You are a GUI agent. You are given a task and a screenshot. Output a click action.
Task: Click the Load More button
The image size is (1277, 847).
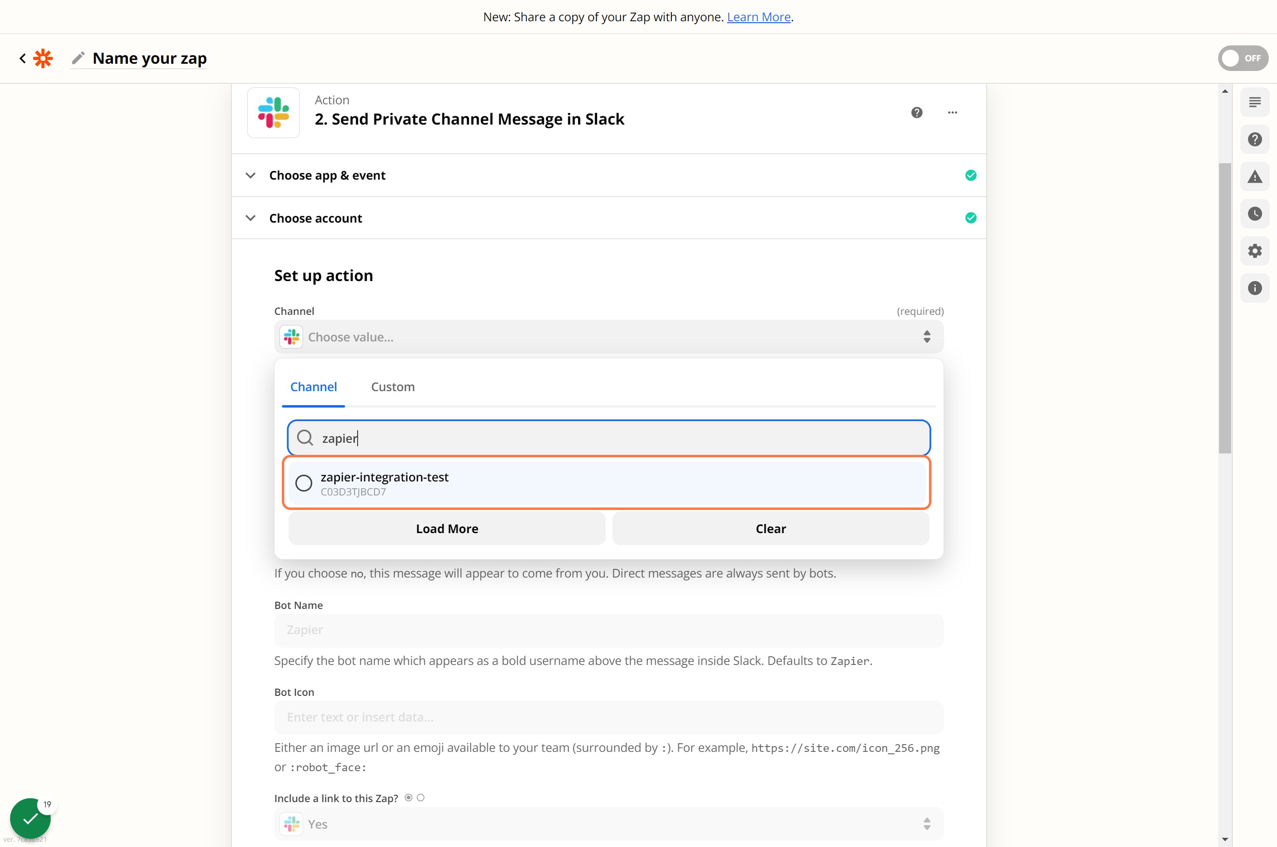(447, 528)
